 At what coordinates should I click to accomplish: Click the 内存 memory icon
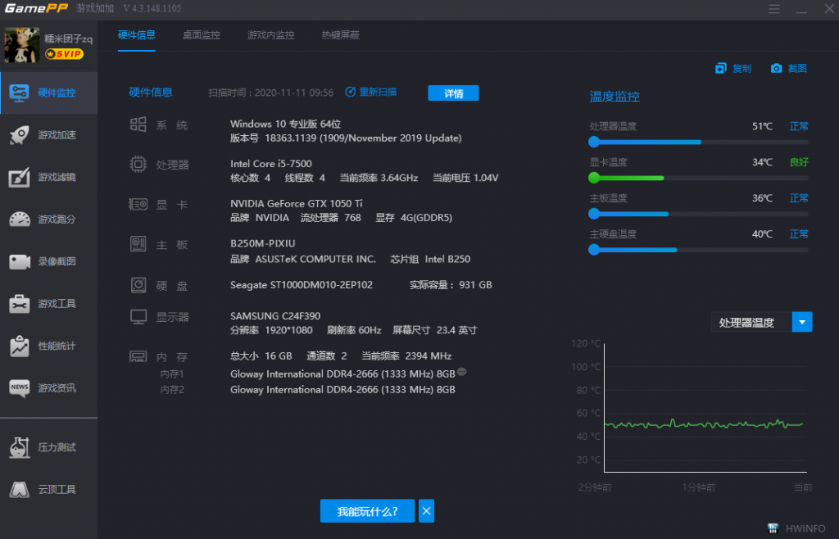point(138,356)
